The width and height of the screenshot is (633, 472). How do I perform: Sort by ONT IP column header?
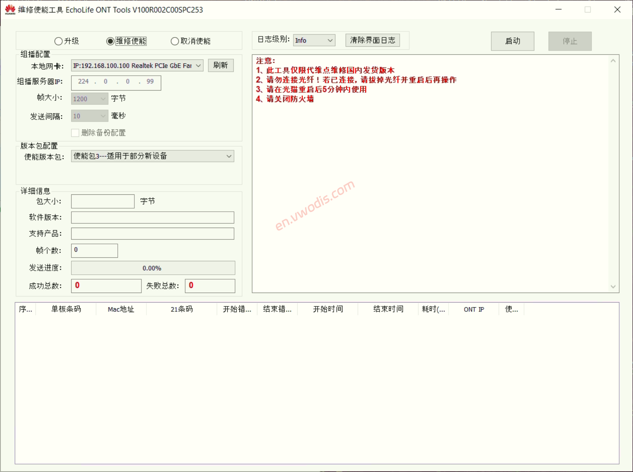[474, 309]
